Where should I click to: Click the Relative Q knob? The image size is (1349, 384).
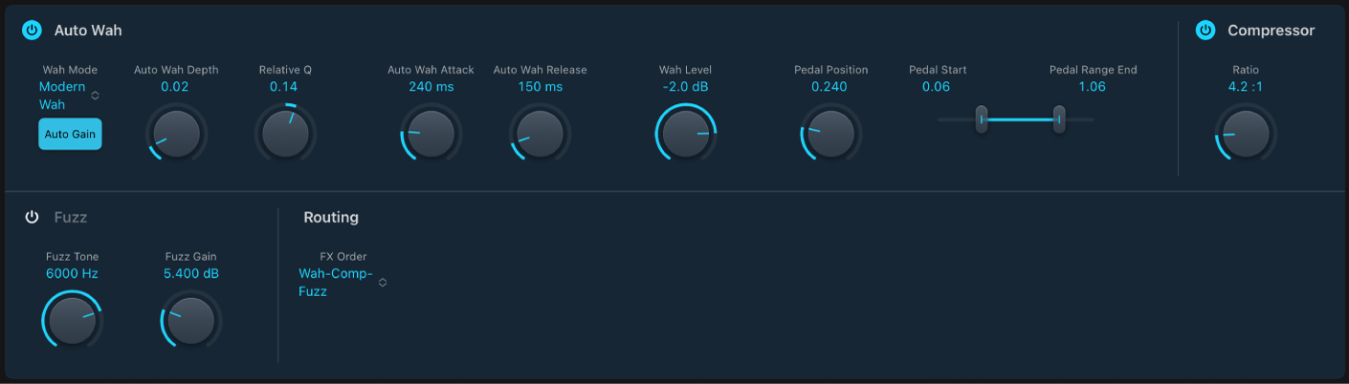coord(285,133)
